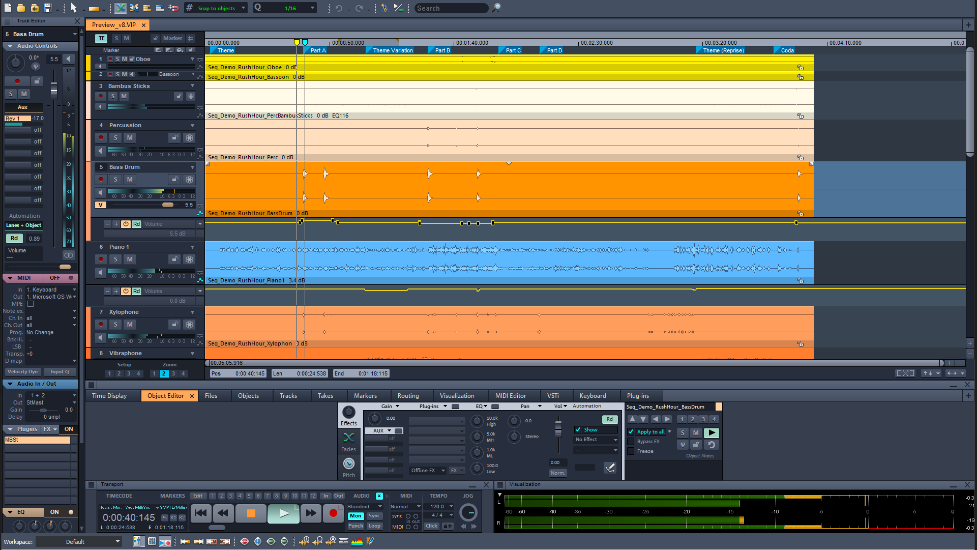
Task: Zoom in waveform icon in bottom toolbar
Action: point(304,541)
